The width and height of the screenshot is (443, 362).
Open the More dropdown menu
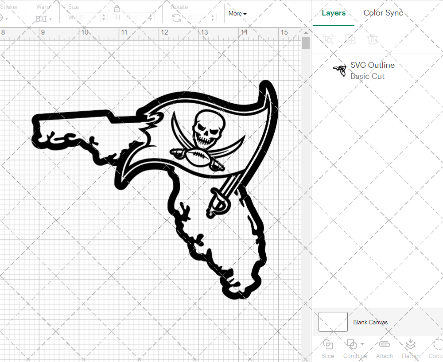pos(237,14)
